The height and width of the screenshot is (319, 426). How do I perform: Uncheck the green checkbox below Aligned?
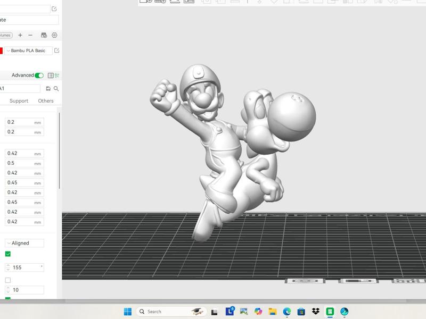[8, 254]
